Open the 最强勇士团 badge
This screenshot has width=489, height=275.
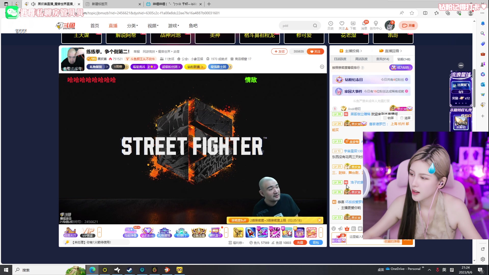click(220, 67)
